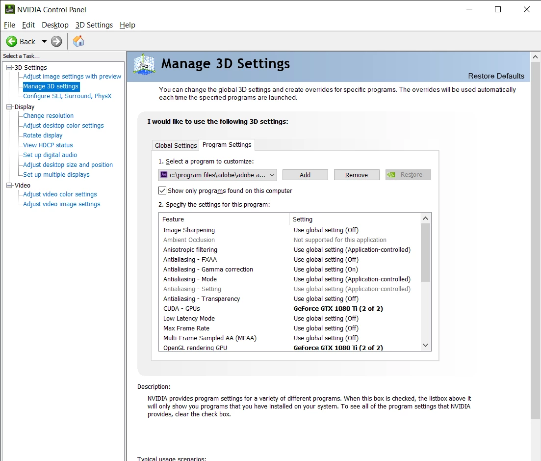Click the NVIDIA Control Panel title icon
541x461 pixels.
(10, 9)
